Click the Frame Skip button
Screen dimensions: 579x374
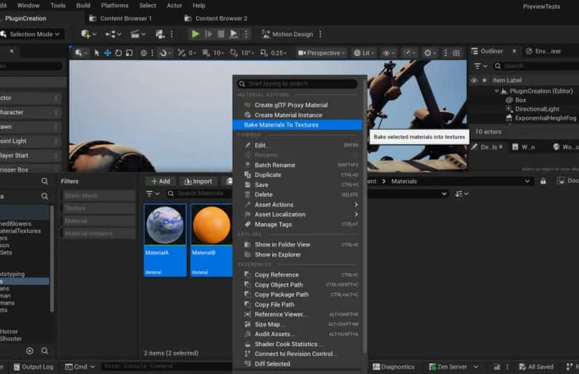208,34
